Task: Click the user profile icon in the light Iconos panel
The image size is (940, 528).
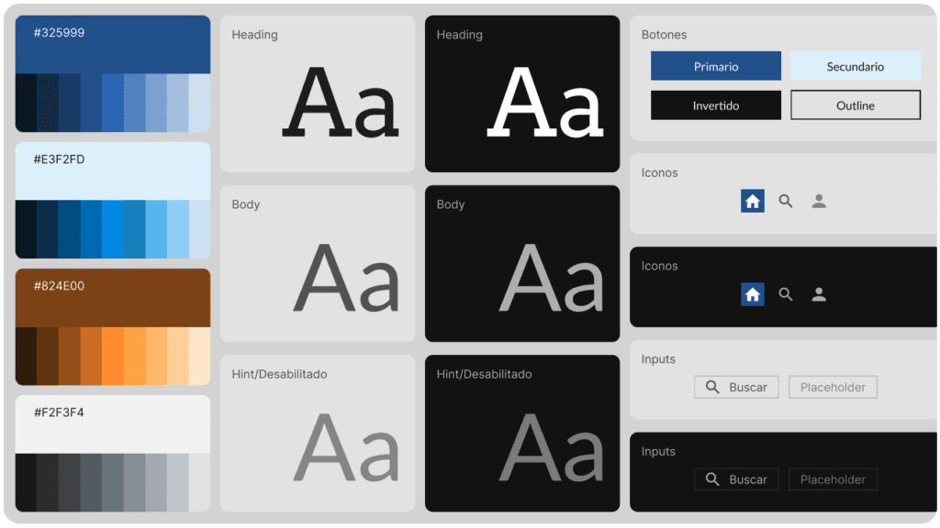Action: pos(819,202)
